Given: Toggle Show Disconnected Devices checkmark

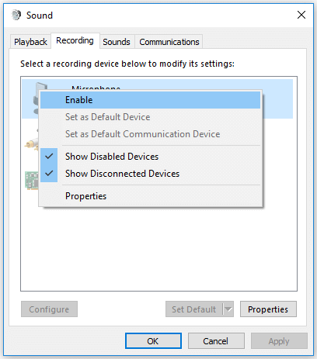Looking at the screenshot, I should click(x=49, y=174).
